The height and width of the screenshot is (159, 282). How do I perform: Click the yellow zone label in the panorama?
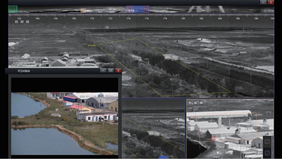92,45
